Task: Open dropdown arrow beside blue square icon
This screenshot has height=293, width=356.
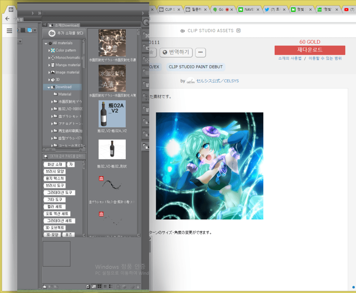Action: pos(35,30)
